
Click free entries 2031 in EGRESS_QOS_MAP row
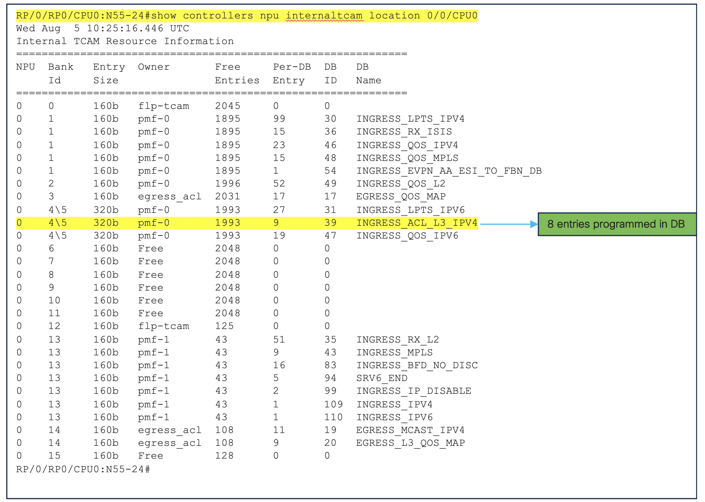coord(228,197)
